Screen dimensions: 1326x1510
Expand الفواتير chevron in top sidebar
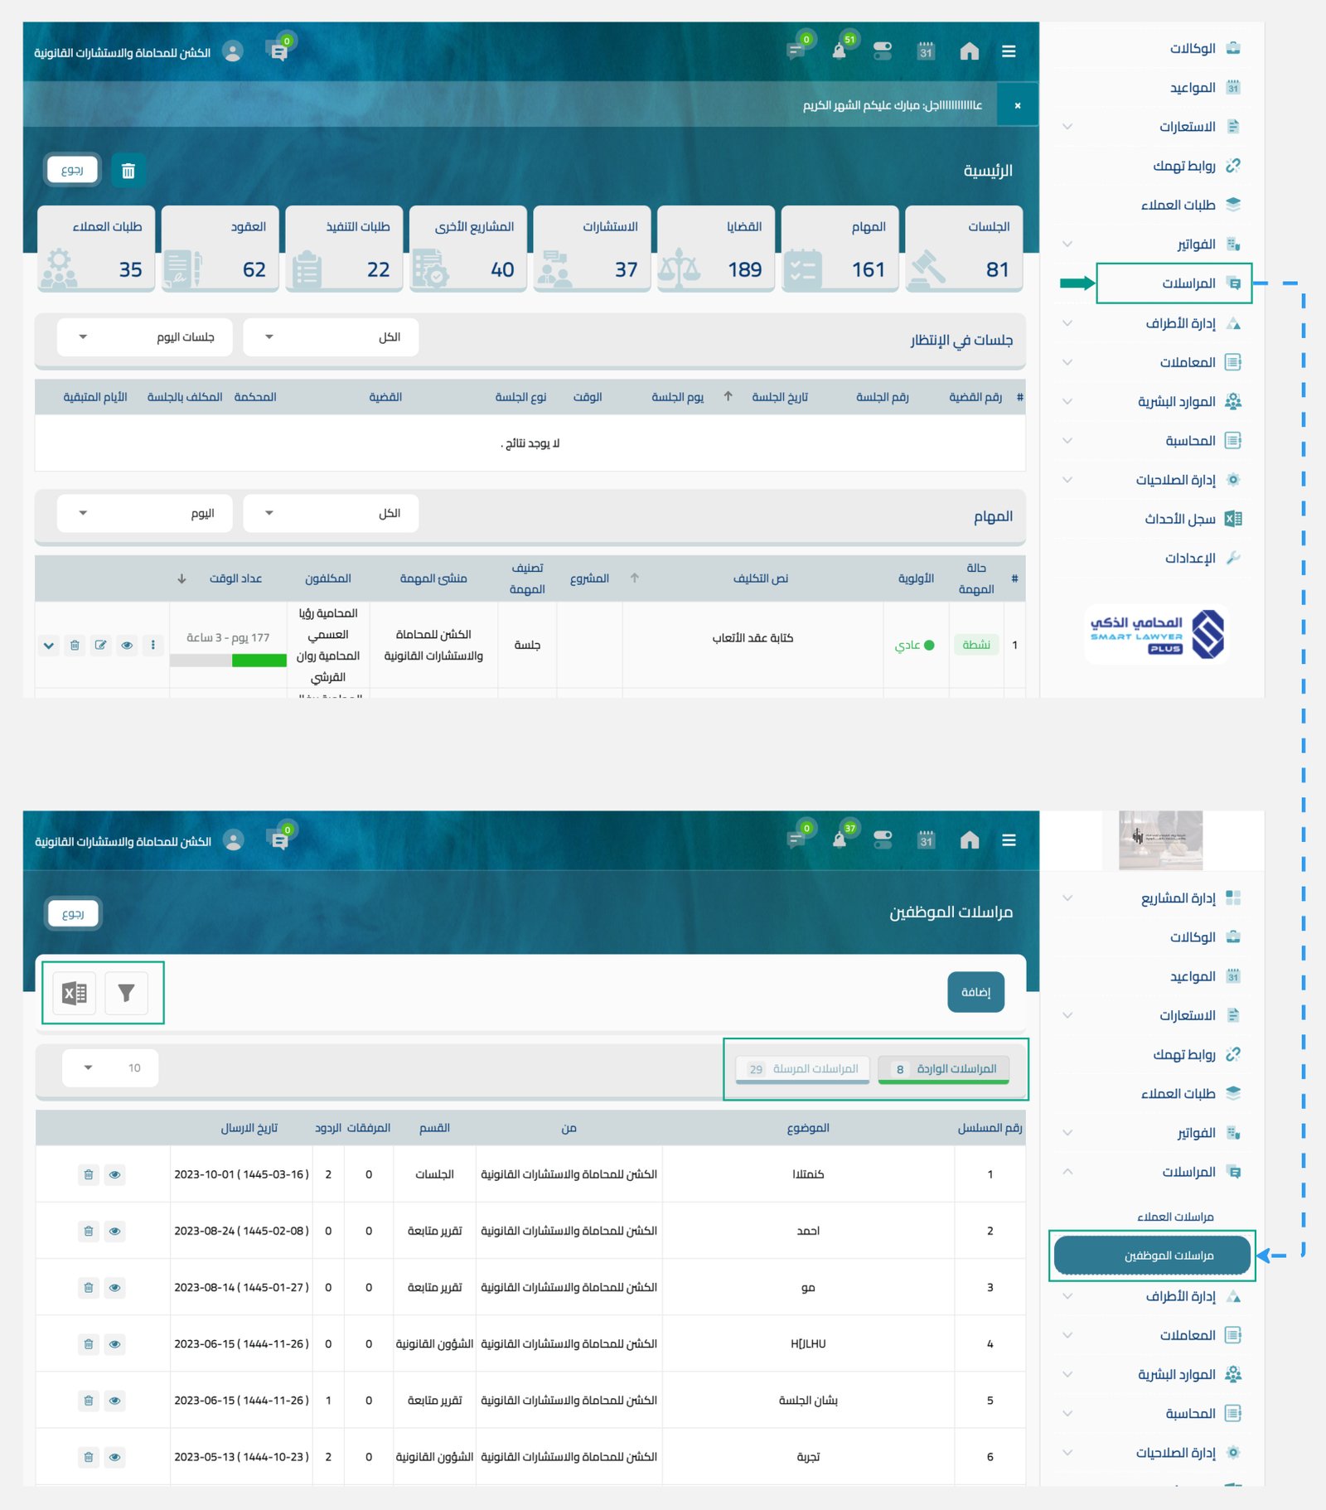1067,244
